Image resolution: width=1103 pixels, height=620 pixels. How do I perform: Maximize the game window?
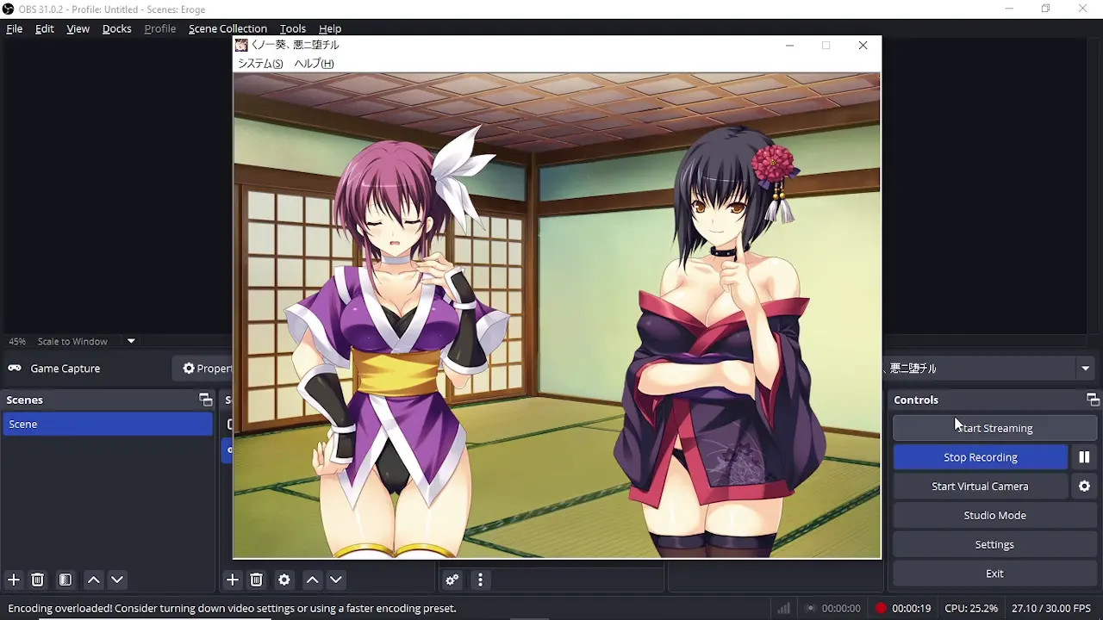tap(826, 45)
